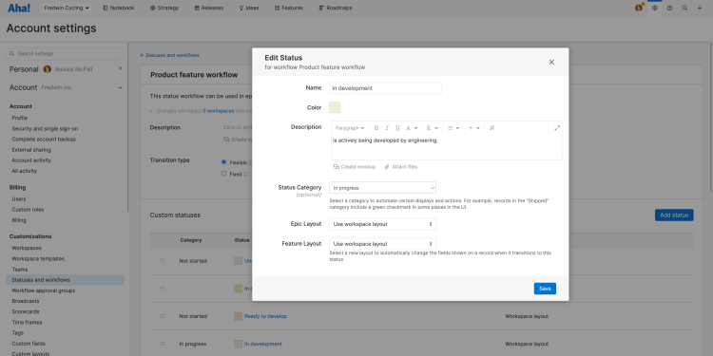
Task: Grab the drag handle for Ready to develop row
Action: (x=162, y=316)
